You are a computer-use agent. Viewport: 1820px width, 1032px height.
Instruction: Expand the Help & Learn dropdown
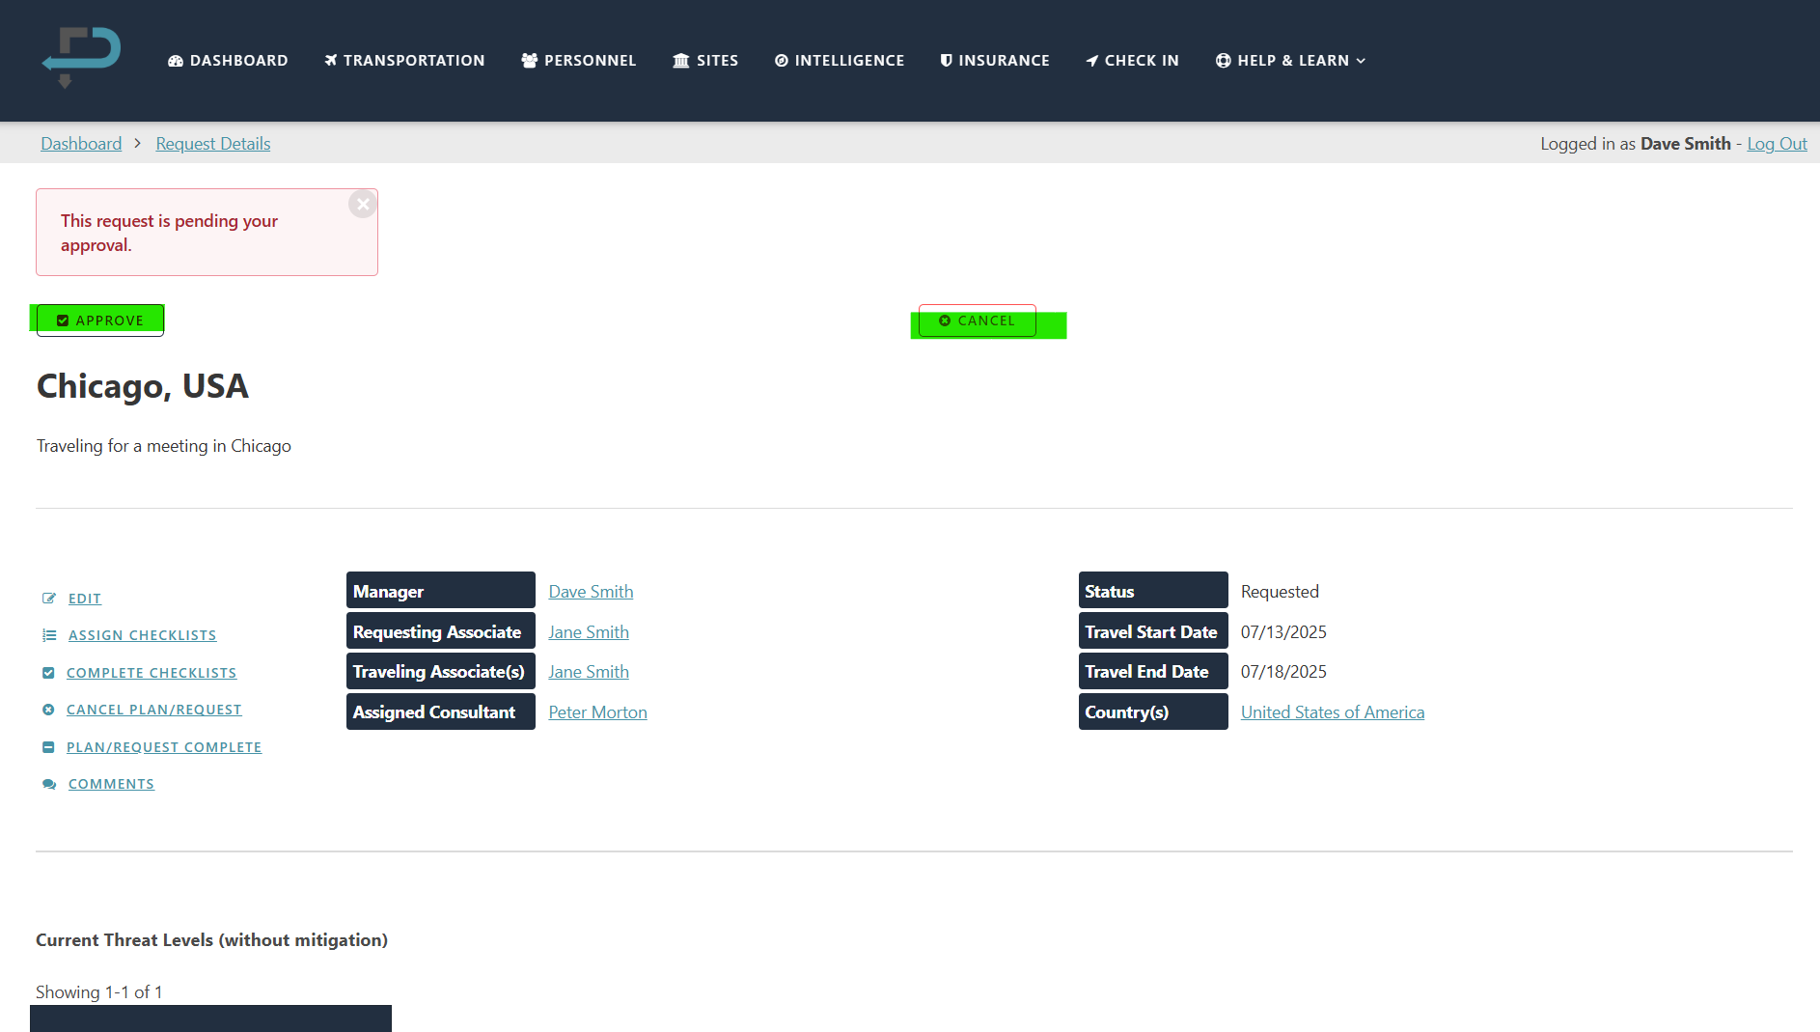[x=1290, y=61]
